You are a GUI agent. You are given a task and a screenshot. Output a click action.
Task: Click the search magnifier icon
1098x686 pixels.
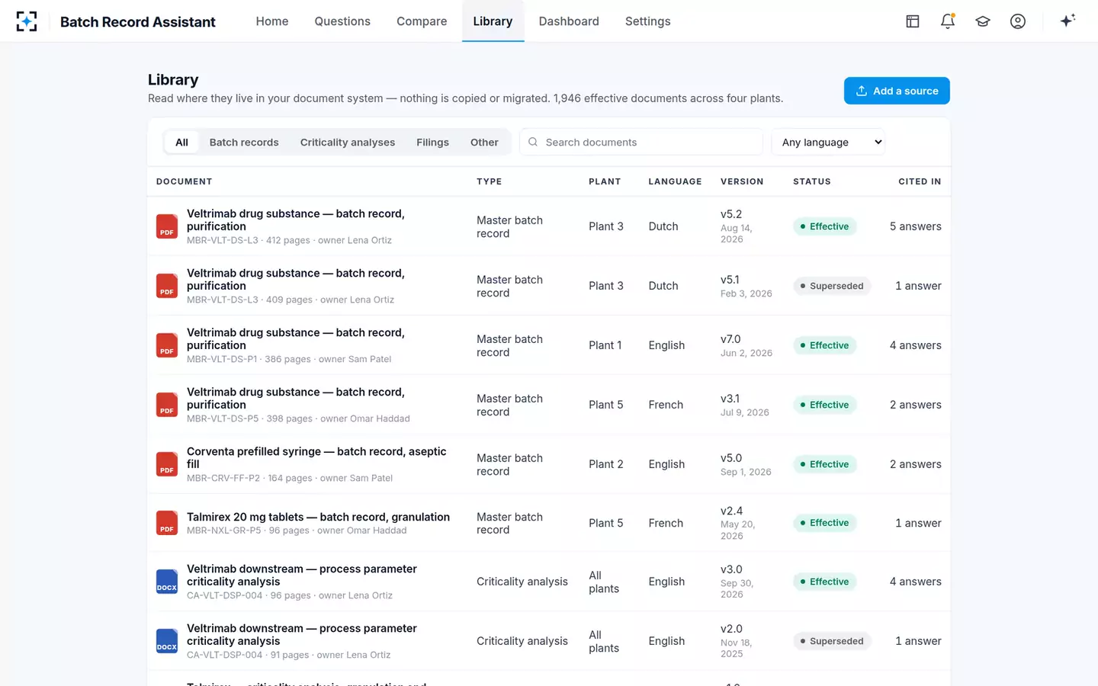point(533,142)
